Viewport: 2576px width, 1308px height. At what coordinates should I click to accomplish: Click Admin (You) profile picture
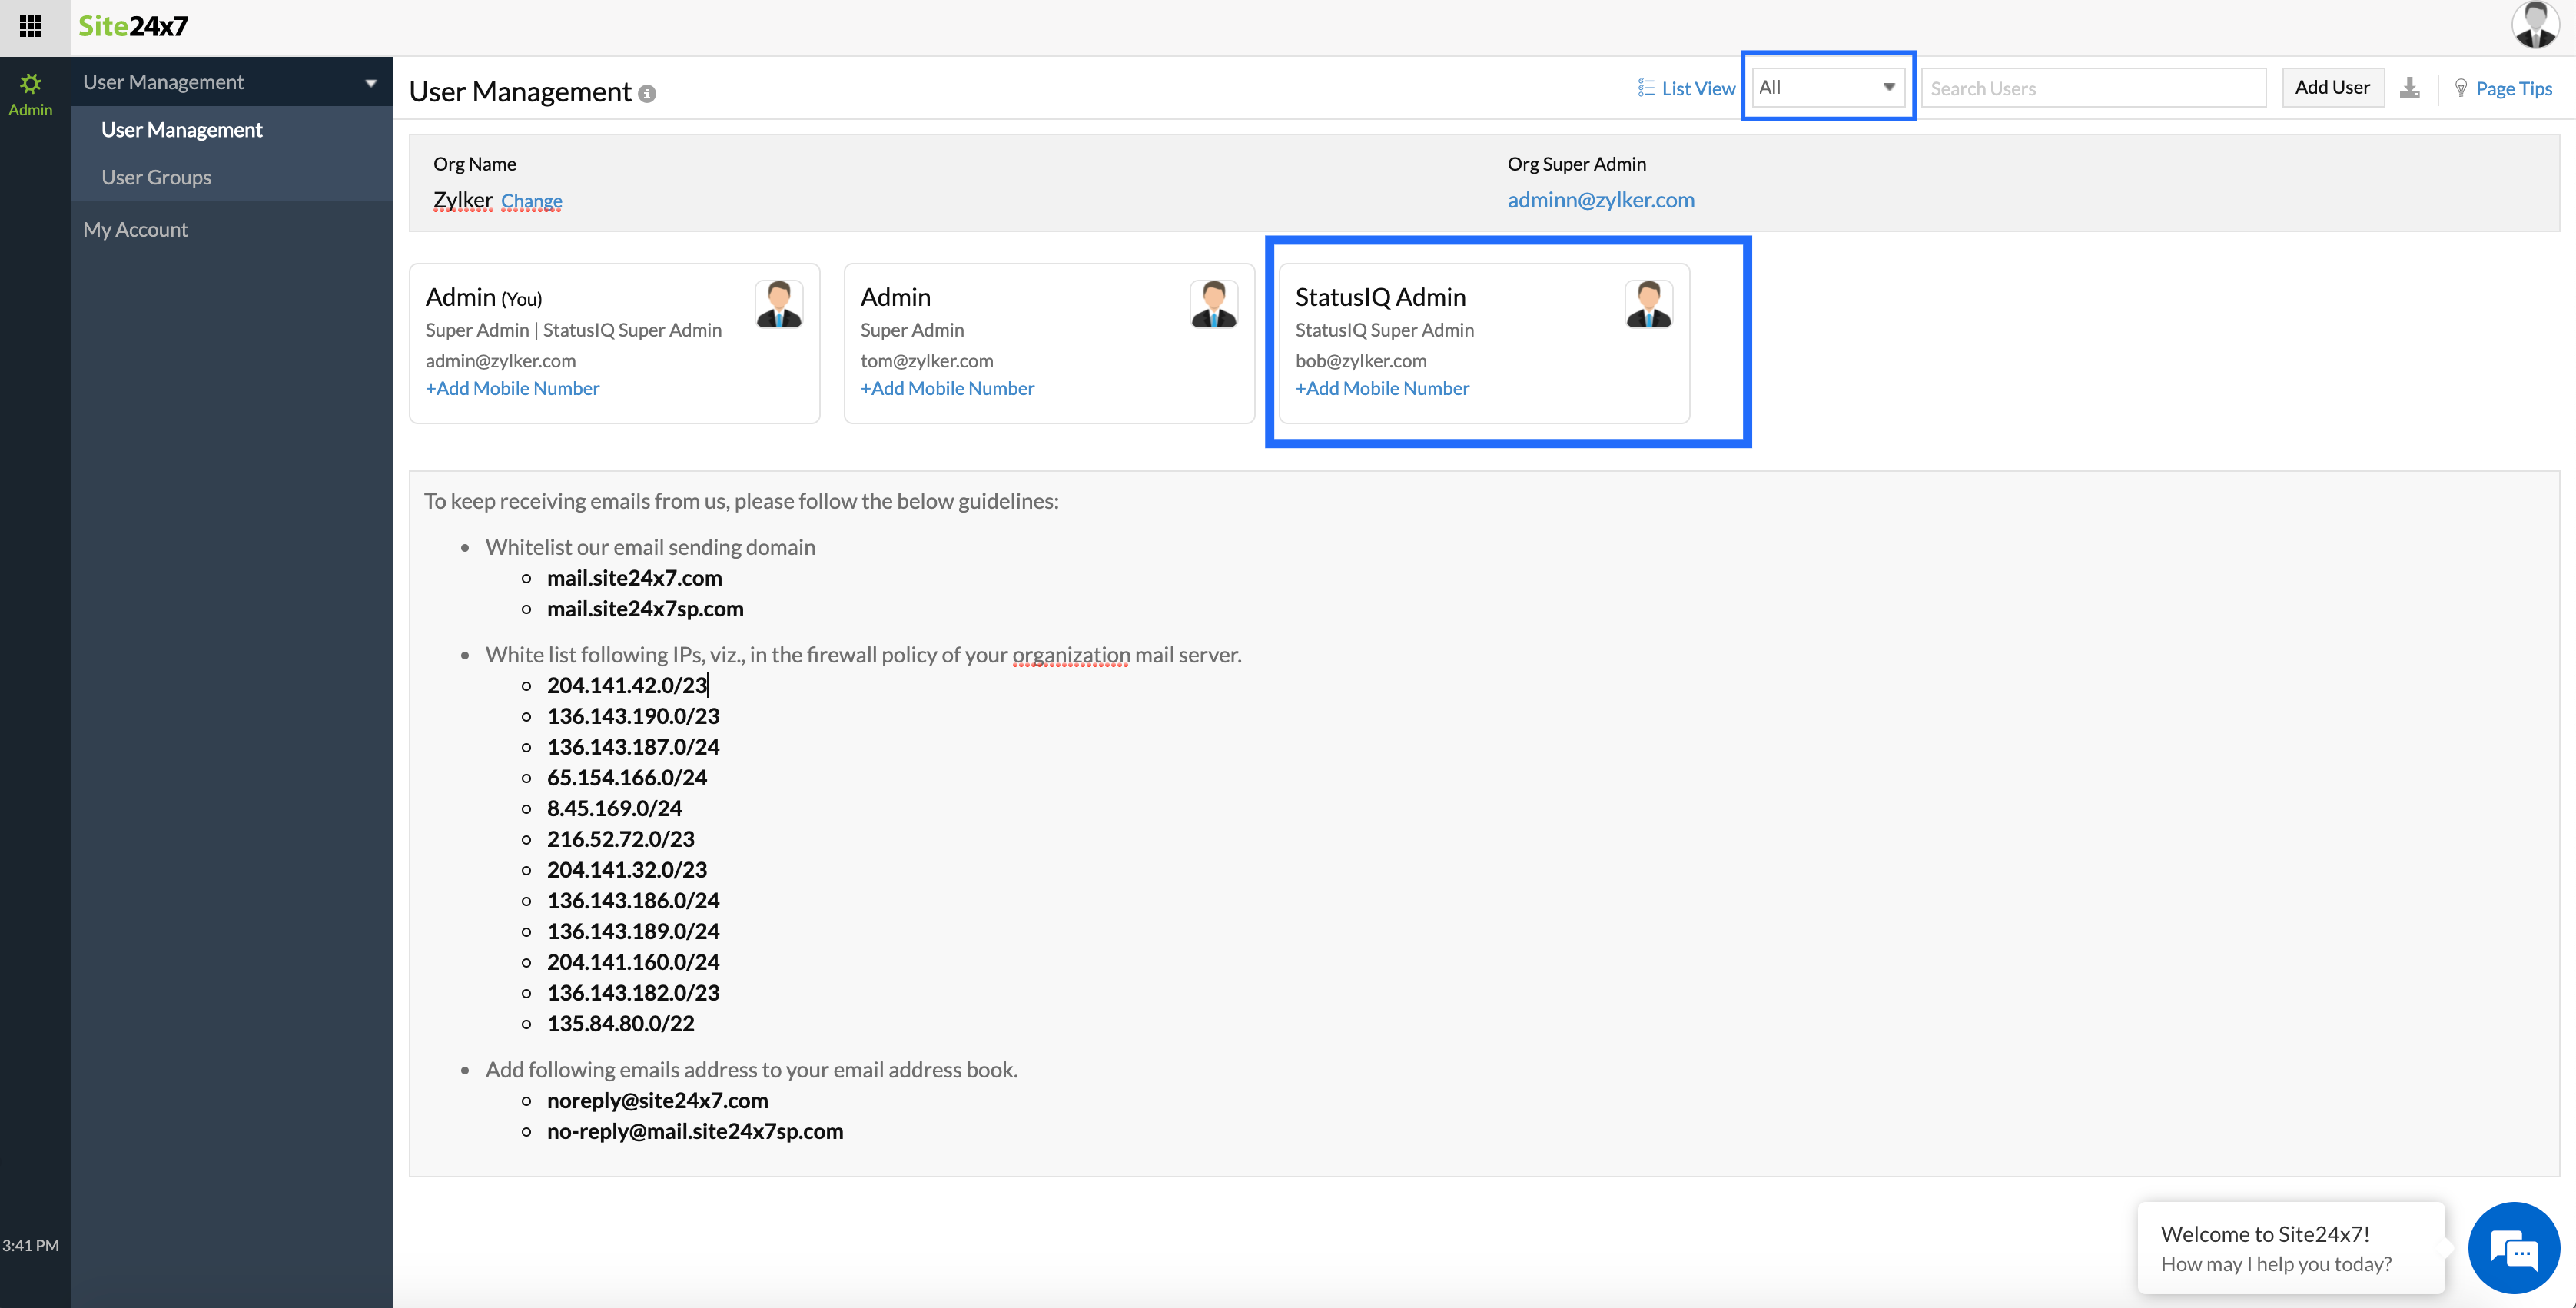point(779,304)
